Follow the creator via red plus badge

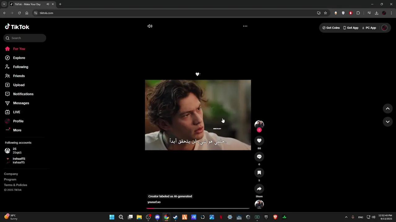pos(259,130)
